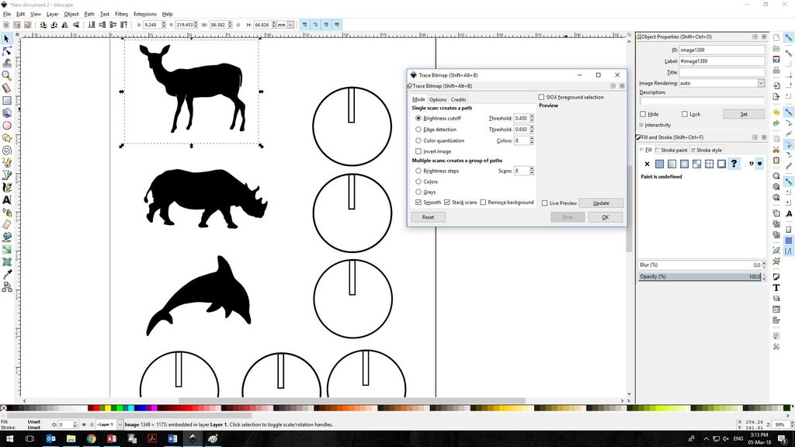Open the Path menu
This screenshot has height=447, width=795.
point(89,13)
